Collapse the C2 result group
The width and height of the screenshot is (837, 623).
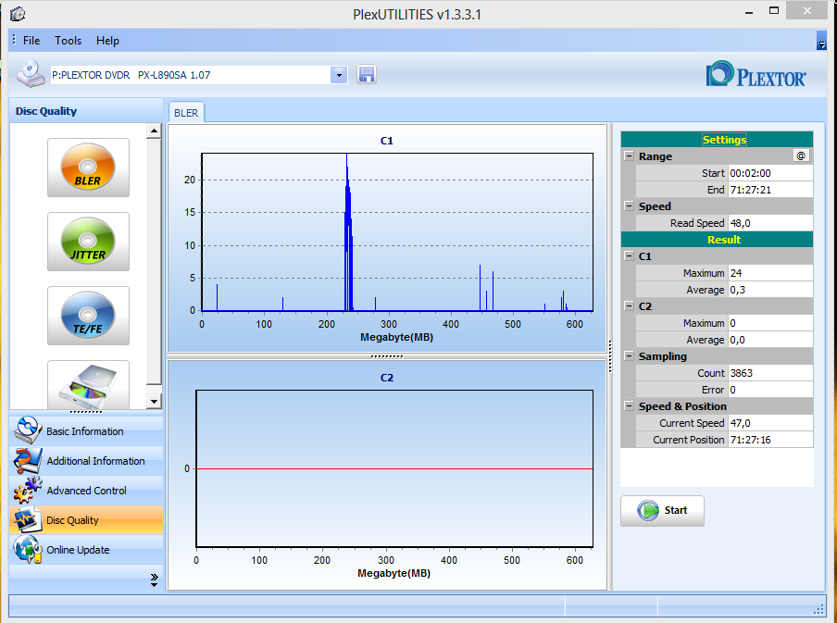[x=629, y=305]
